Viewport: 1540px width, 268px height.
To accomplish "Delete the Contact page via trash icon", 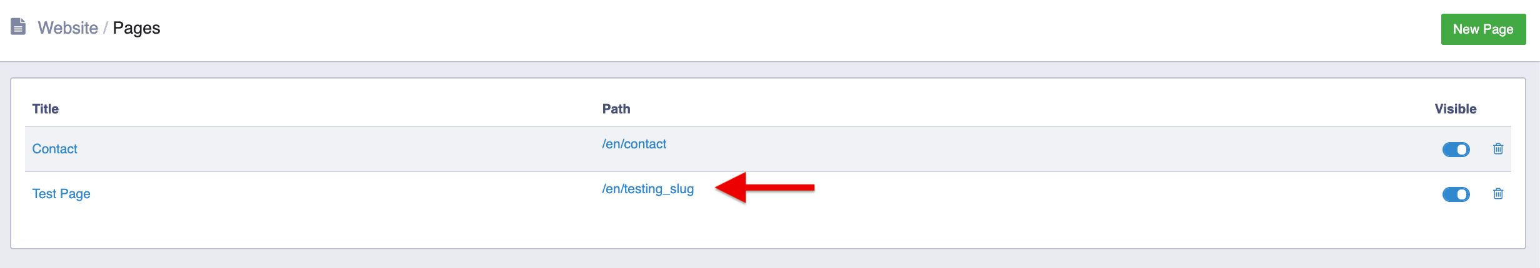I will pos(1498,149).
